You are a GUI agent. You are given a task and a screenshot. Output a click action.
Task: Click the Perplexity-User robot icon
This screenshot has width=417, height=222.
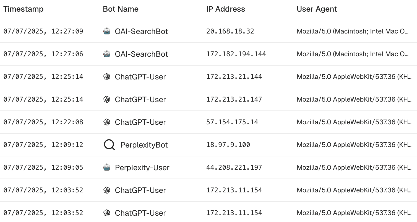click(108, 167)
